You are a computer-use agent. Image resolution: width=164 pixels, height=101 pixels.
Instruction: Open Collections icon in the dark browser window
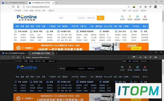point(146,57)
